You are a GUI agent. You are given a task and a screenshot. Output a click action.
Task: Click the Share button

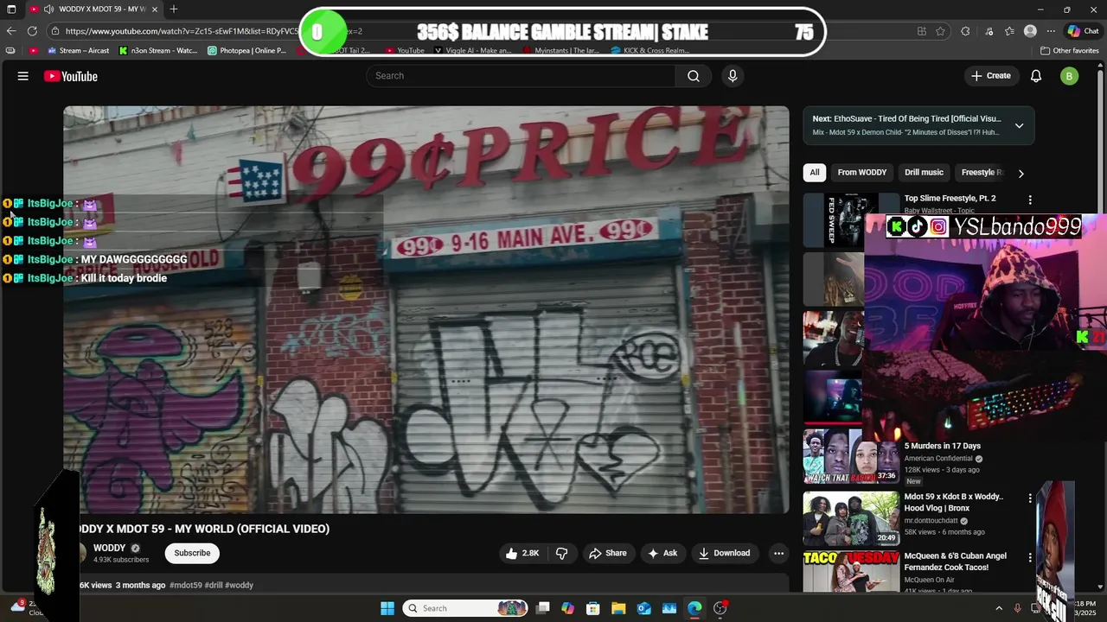pyautogui.click(x=607, y=553)
